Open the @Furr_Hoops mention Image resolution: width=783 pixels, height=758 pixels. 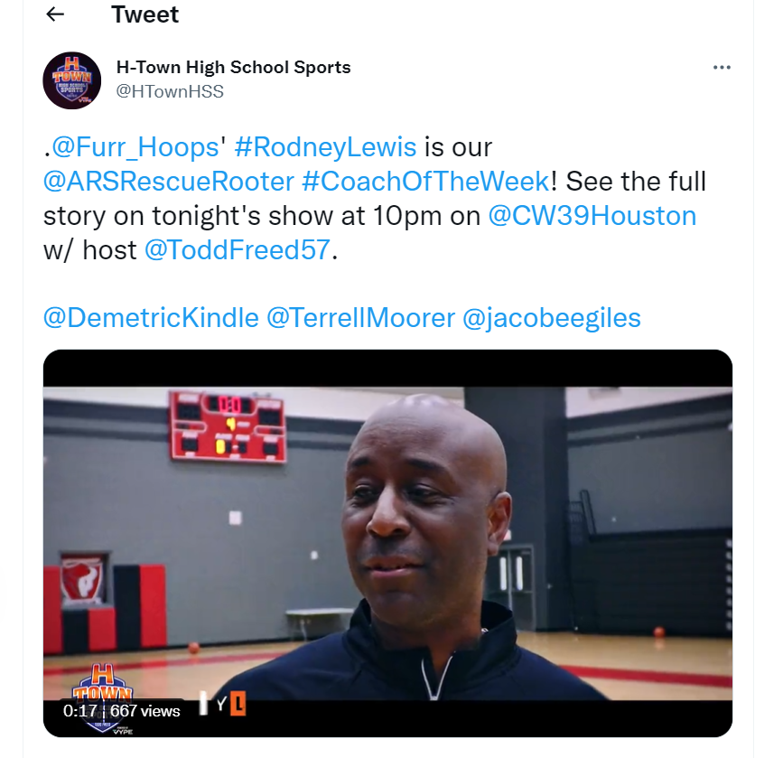(135, 147)
